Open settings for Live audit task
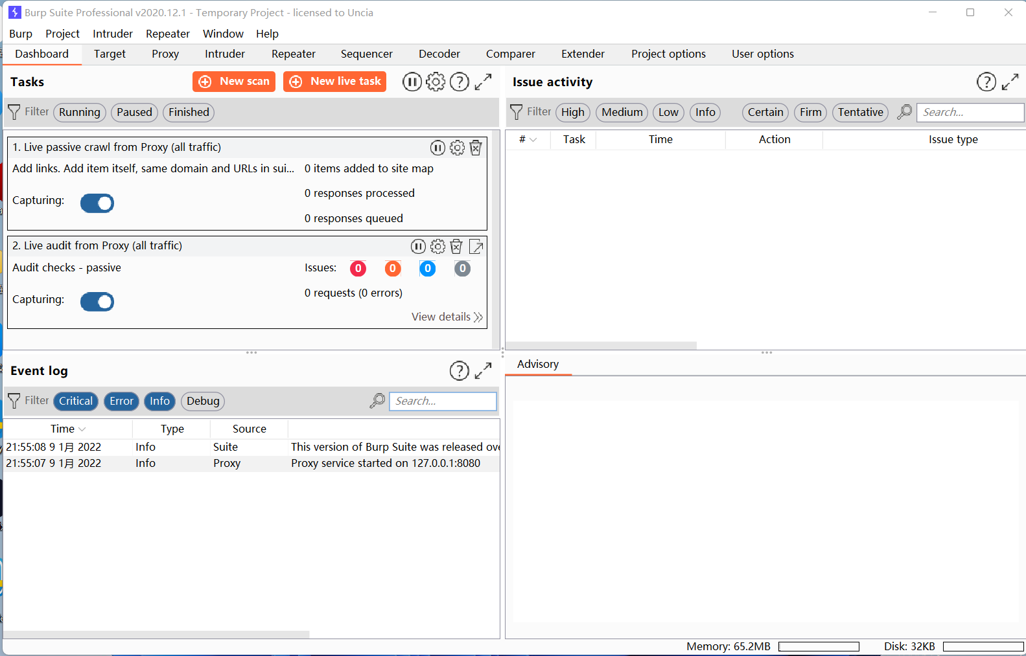 (437, 246)
